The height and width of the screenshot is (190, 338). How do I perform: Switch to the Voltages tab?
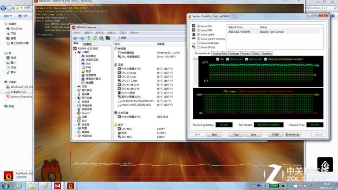[234, 54]
